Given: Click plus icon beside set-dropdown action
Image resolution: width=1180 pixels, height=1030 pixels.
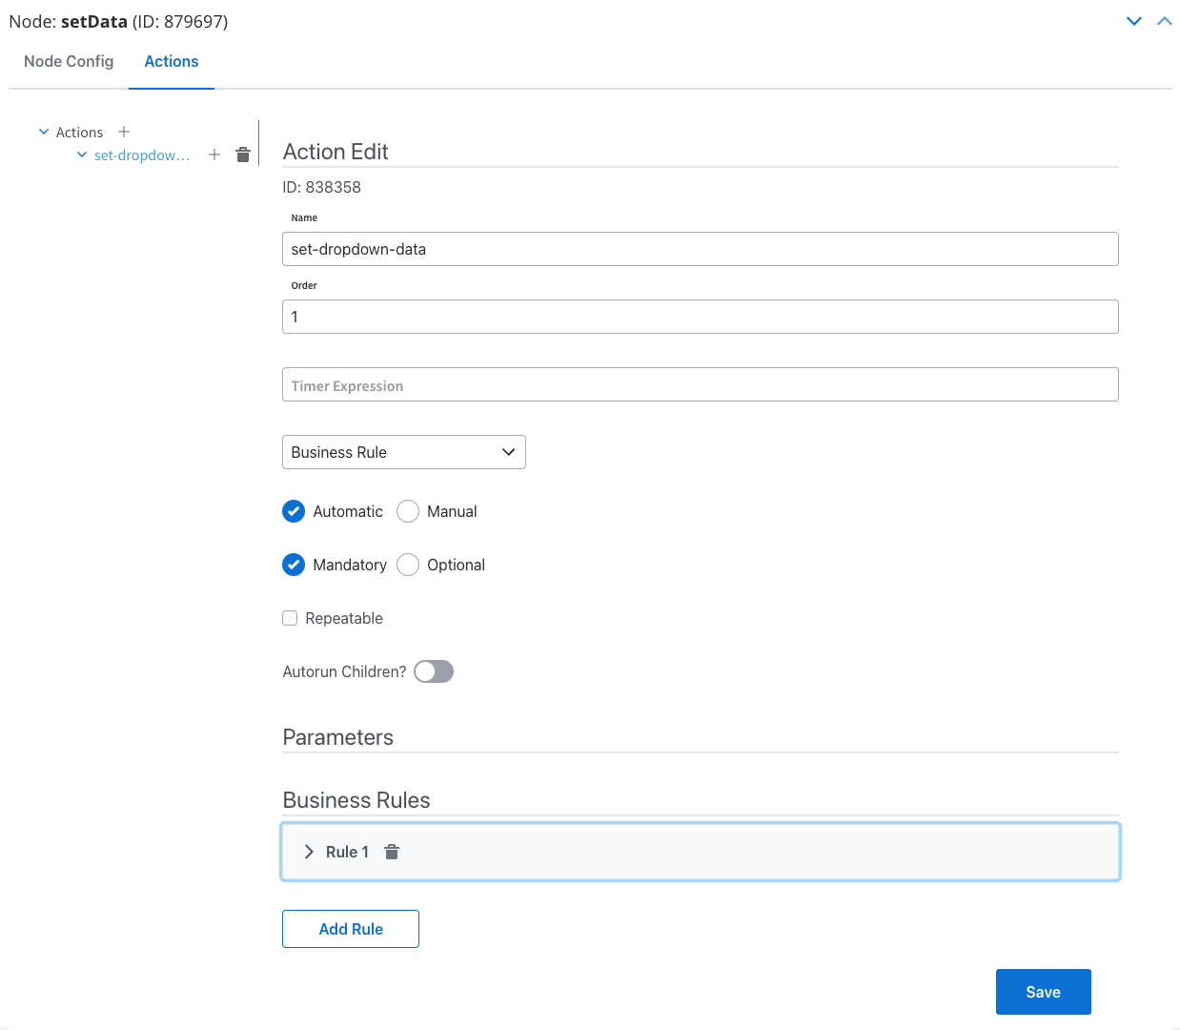Looking at the screenshot, I should (x=214, y=154).
